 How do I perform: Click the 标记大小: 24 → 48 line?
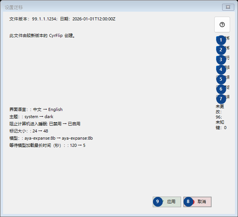point(29,131)
